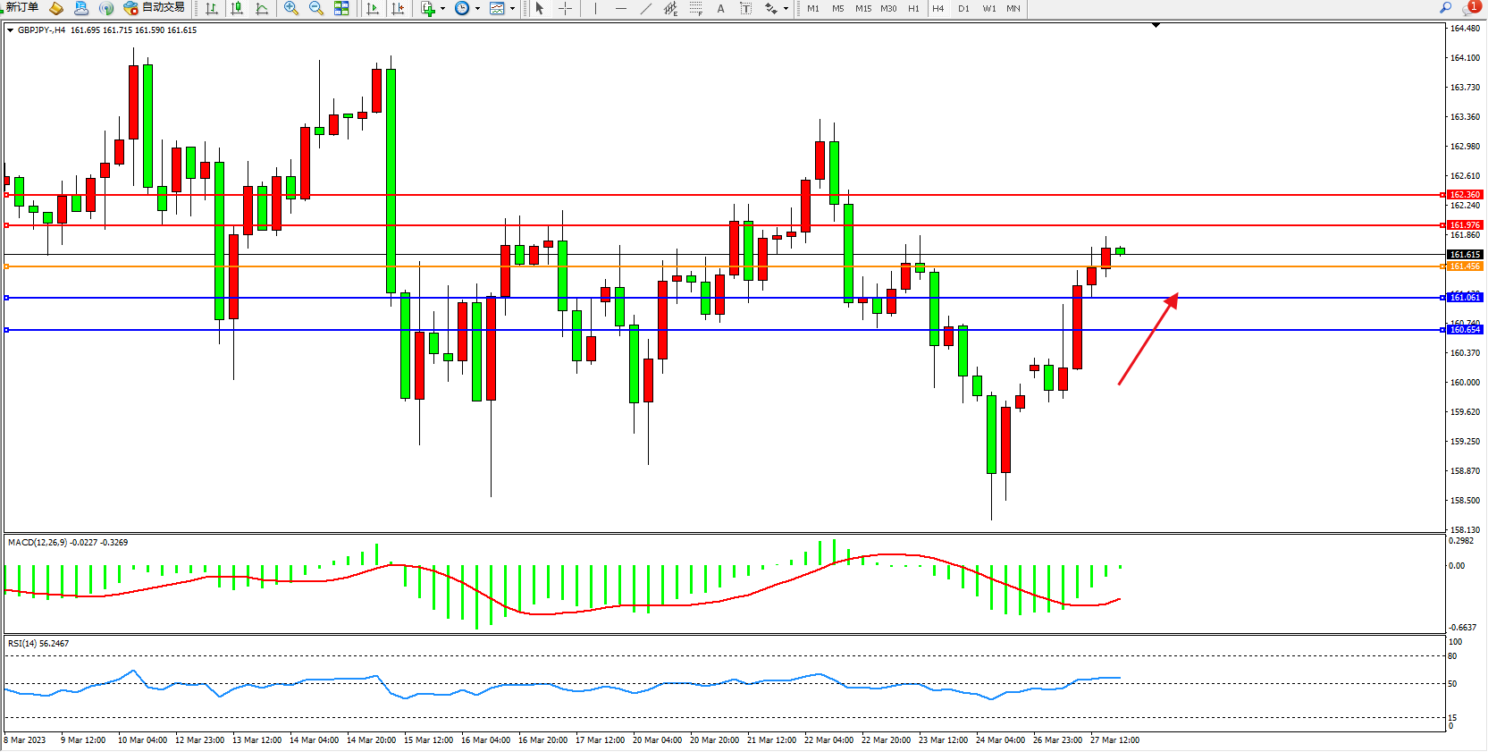Pick the draw trendline tool
1488x752 pixels.
646,9
